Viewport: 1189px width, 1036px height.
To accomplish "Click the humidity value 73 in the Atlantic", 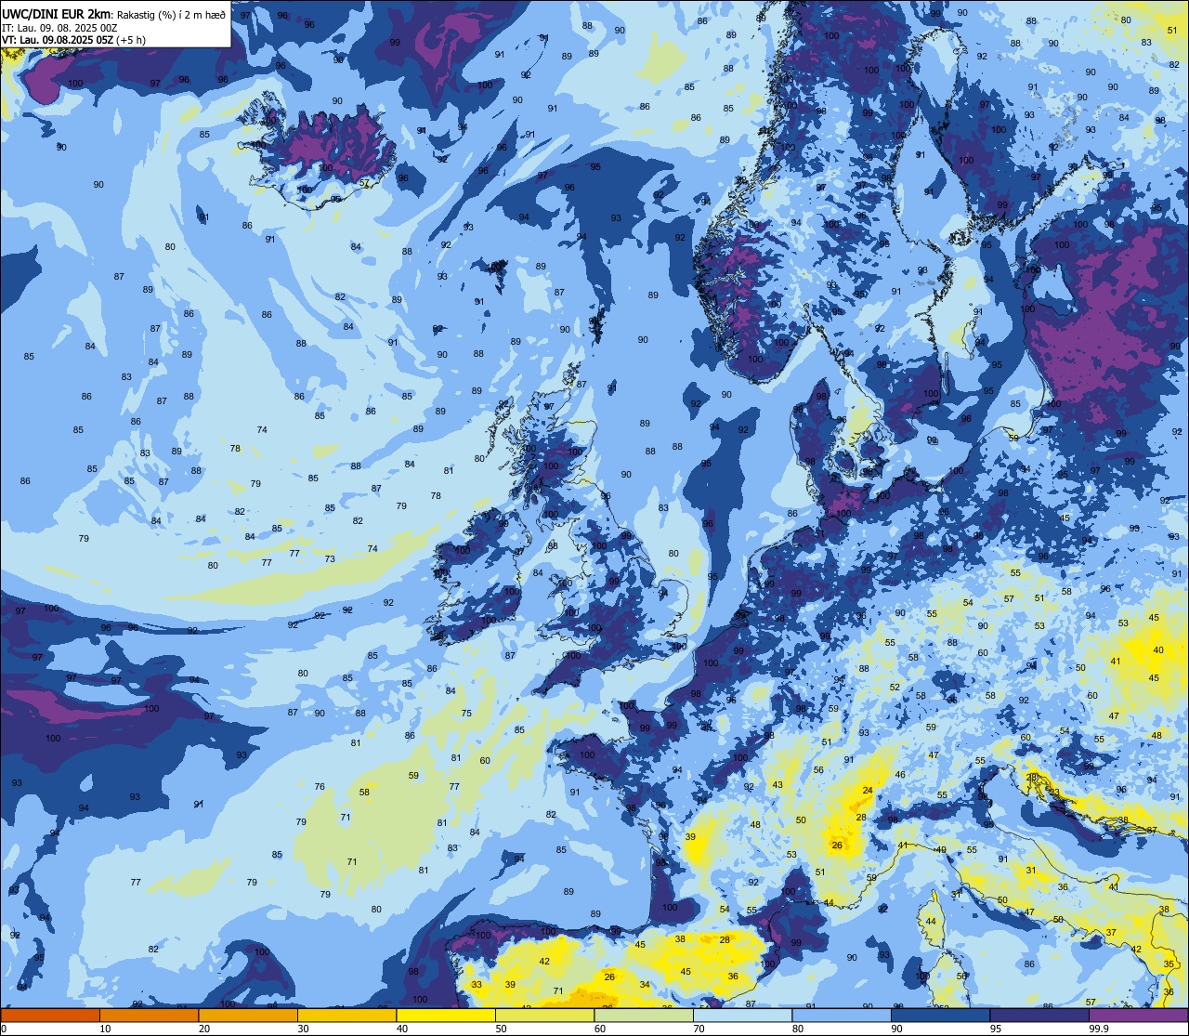I will [x=330, y=559].
